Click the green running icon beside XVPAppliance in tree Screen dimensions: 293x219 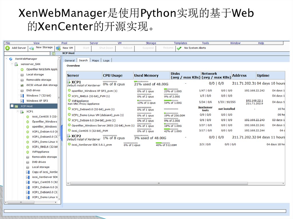pyautogui.click(x=28, y=152)
